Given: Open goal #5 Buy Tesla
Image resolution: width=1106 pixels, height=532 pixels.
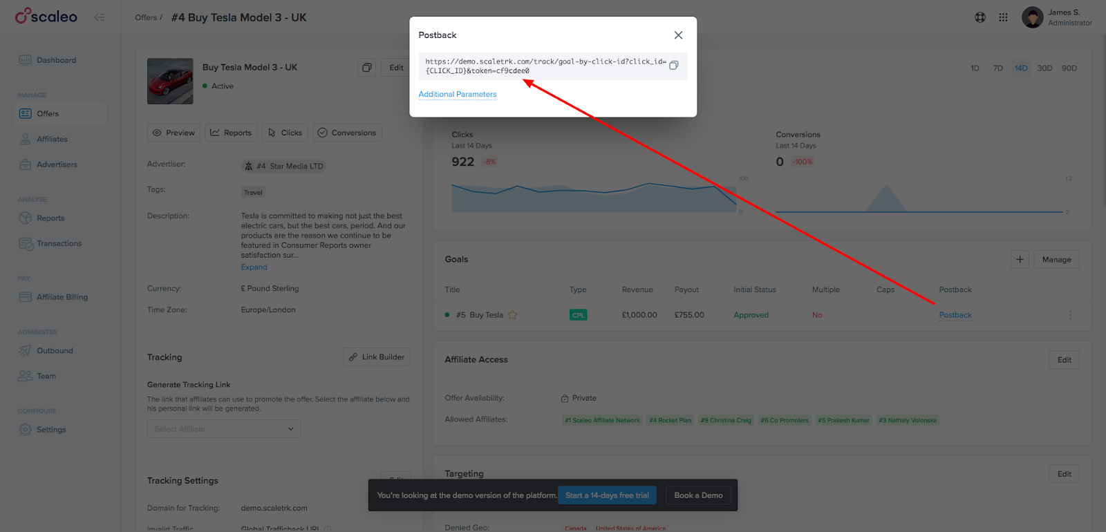Looking at the screenshot, I should (480, 315).
